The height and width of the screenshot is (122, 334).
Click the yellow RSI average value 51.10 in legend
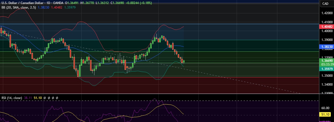(x=37, y=98)
